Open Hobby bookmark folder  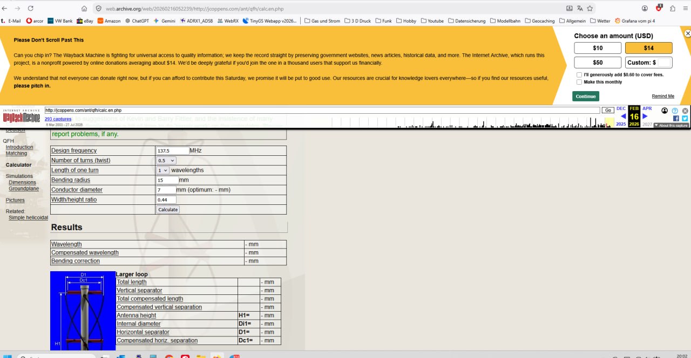(x=407, y=21)
